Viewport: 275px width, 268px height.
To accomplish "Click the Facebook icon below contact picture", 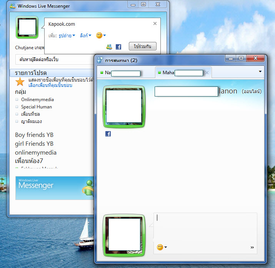I will click(x=108, y=134).
